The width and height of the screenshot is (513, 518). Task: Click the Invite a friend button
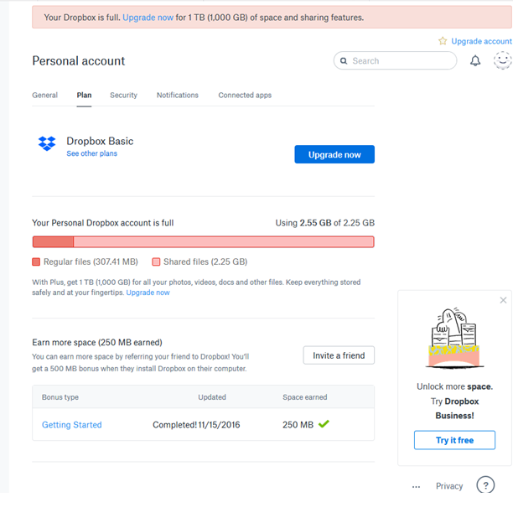pos(339,355)
